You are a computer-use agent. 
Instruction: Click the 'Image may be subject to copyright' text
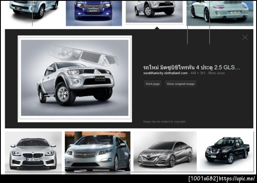click(x=164, y=122)
